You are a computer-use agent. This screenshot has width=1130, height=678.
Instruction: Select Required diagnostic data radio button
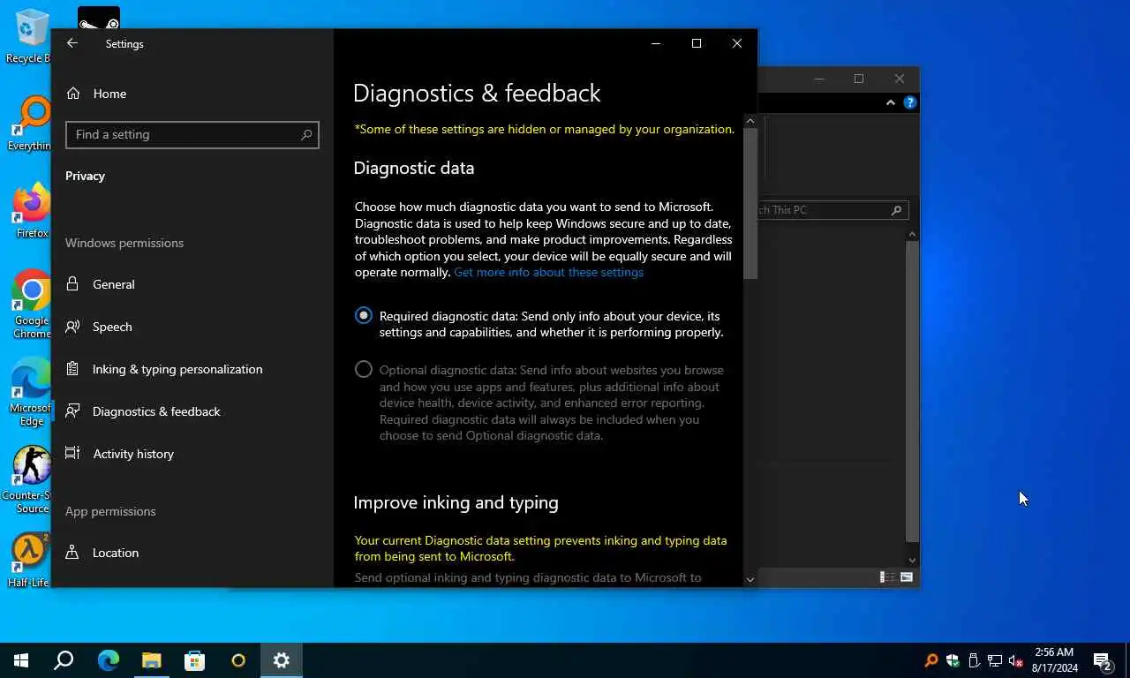click(x=364, y=316)
